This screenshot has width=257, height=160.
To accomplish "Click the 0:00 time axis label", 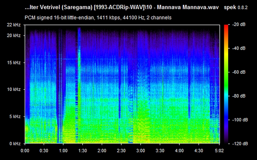I will coord(25,150).
